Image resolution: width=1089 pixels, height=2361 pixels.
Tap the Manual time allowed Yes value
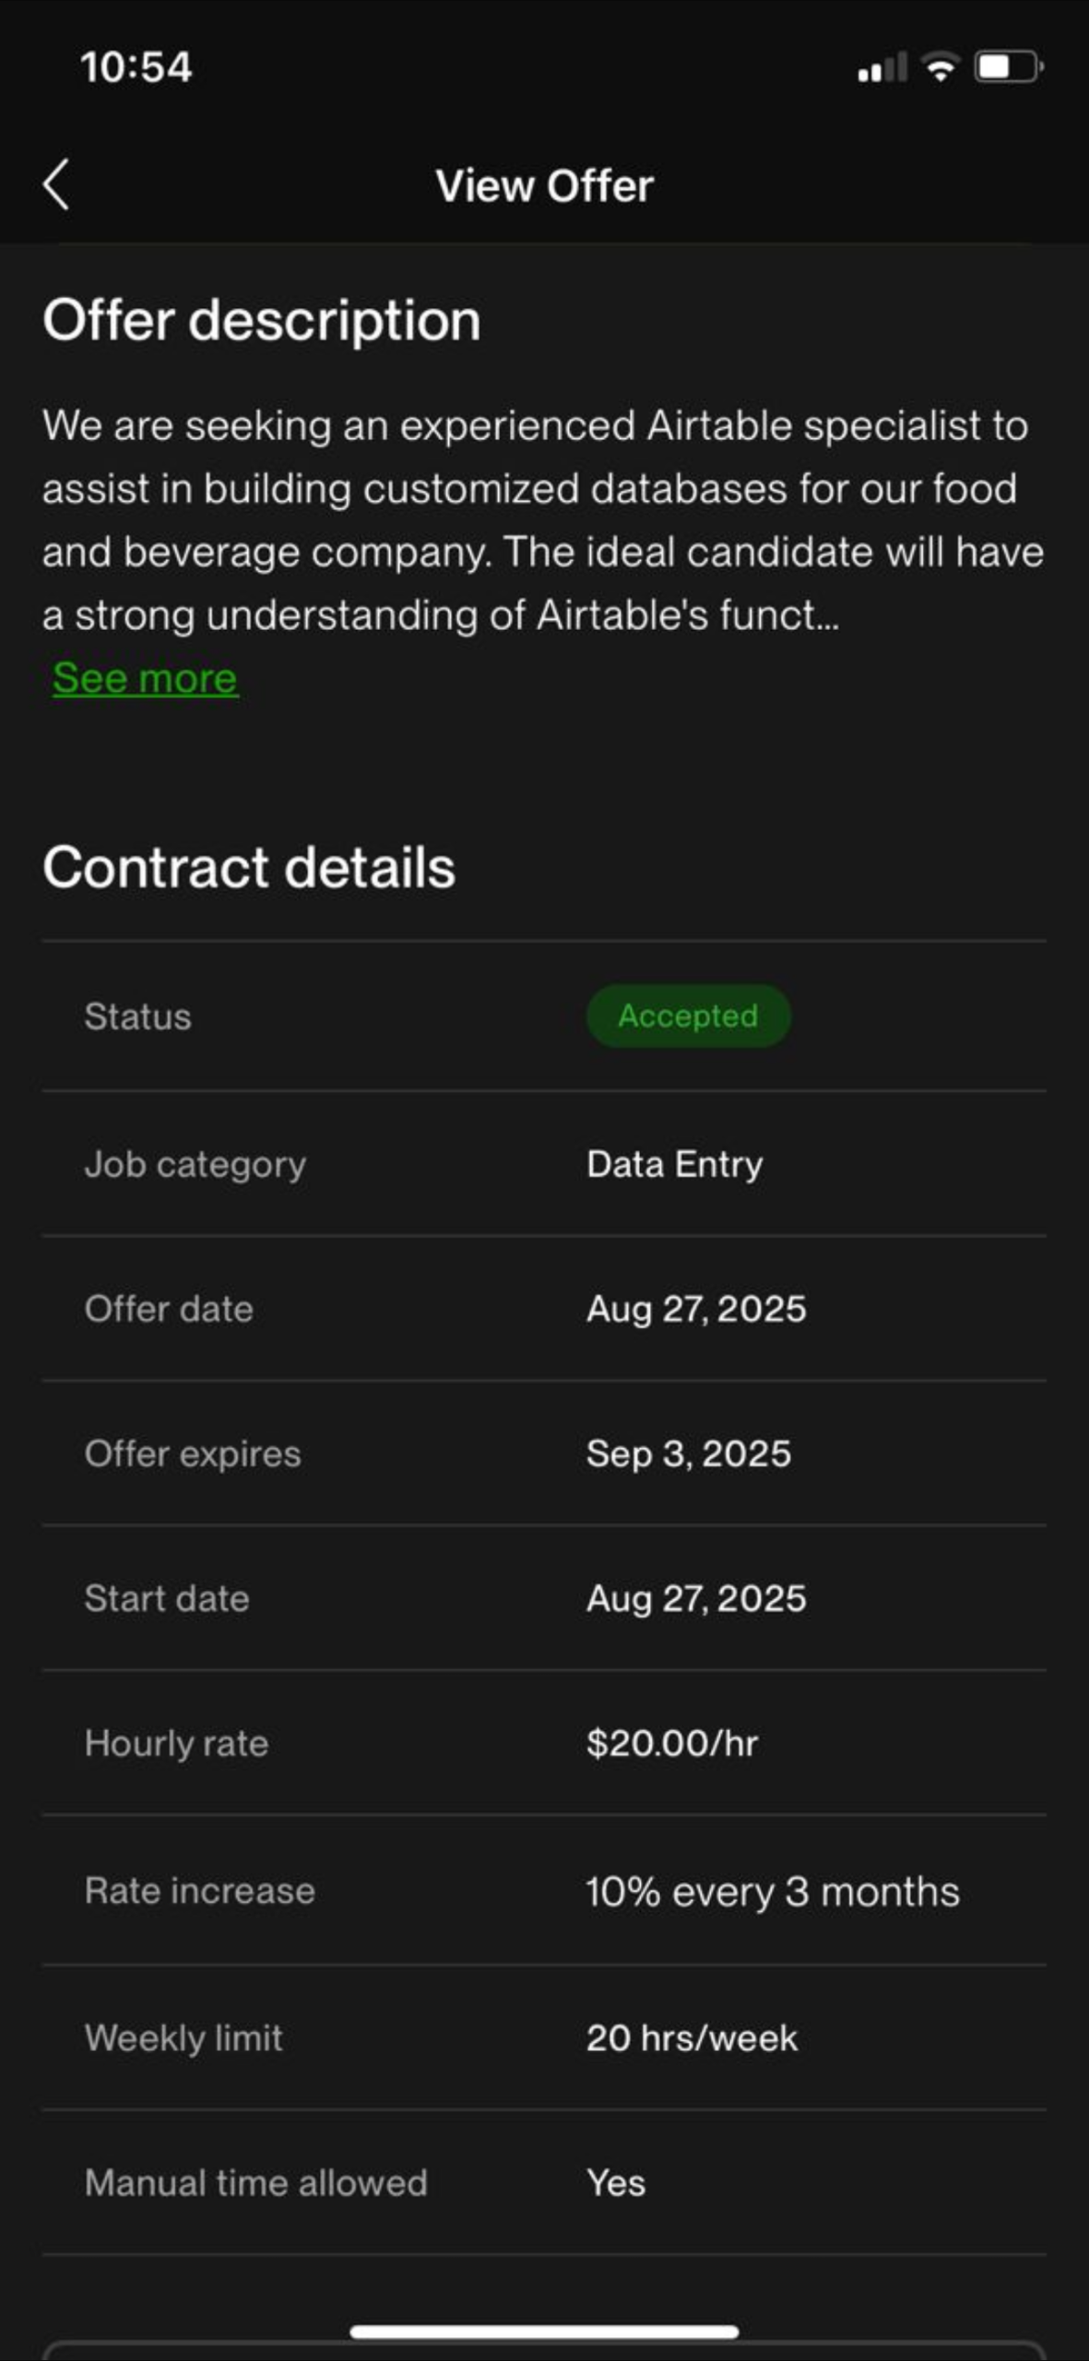[x=616, y=2183]
